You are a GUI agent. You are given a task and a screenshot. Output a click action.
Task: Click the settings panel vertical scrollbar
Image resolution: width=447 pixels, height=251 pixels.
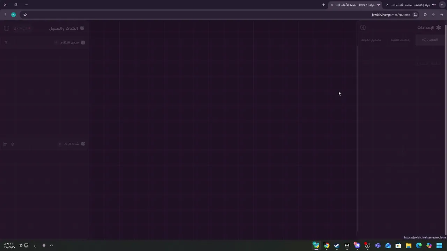click(358, 139)
